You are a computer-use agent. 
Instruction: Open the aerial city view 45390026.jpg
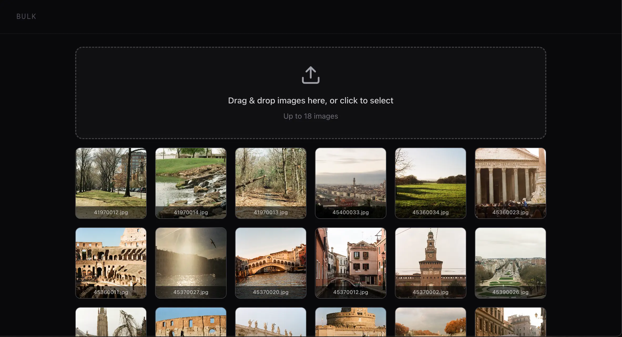510,263
